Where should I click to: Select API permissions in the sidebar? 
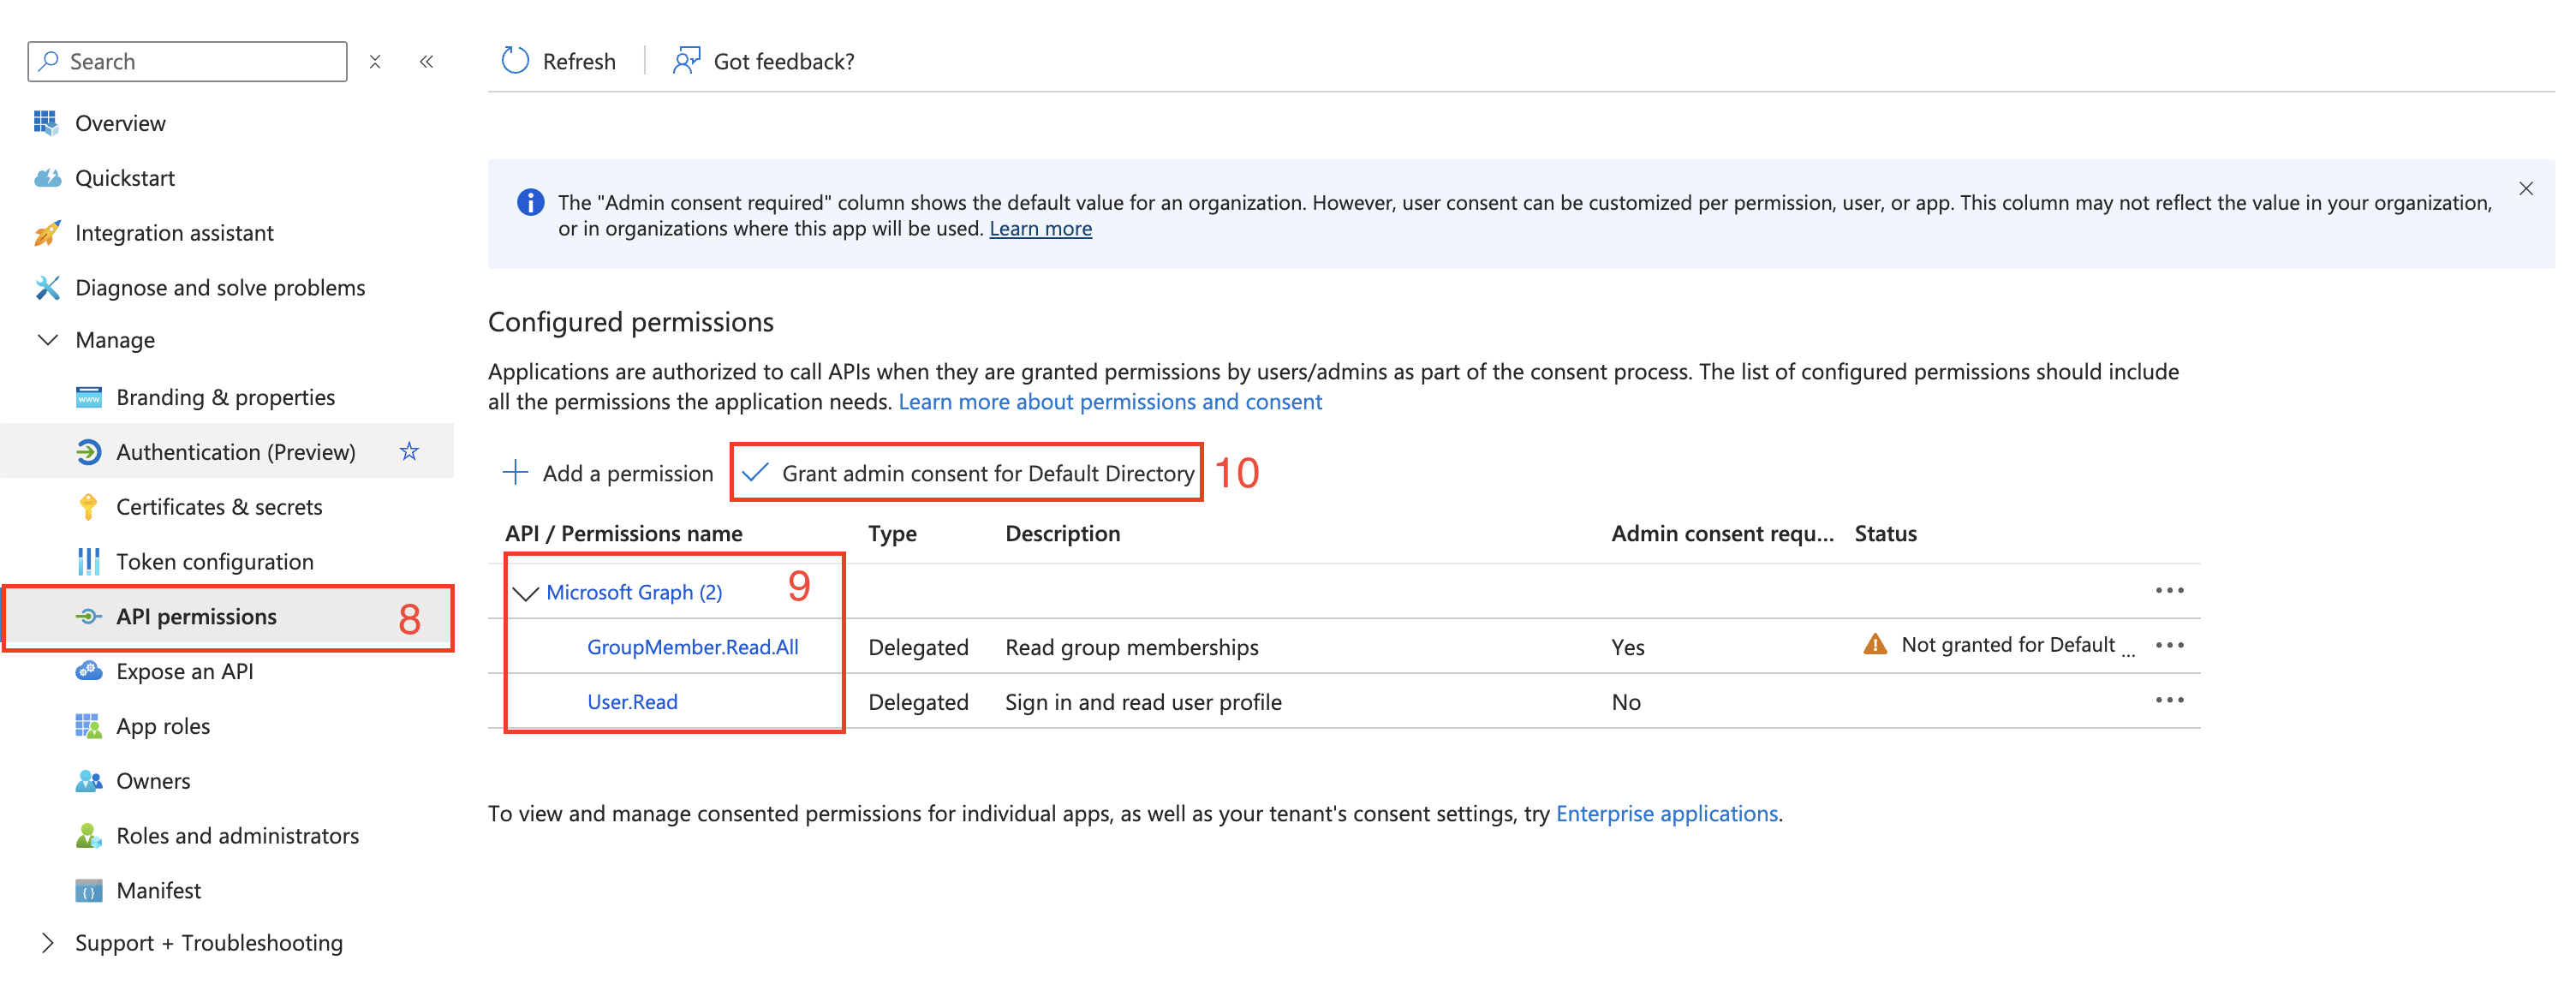click(196, 616)
